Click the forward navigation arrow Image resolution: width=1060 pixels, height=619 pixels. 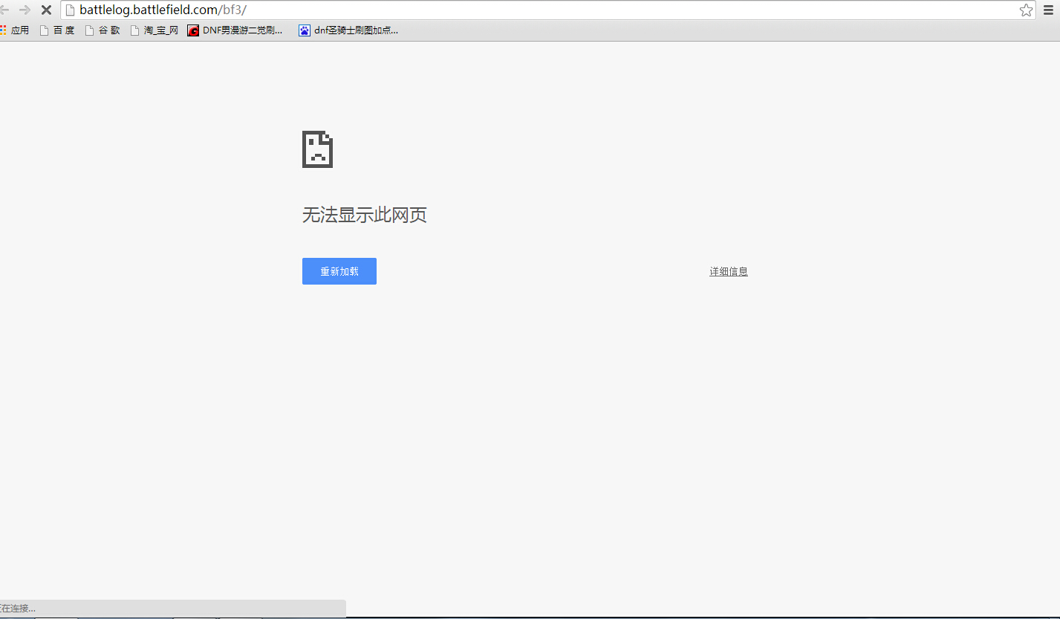(25, 10)
